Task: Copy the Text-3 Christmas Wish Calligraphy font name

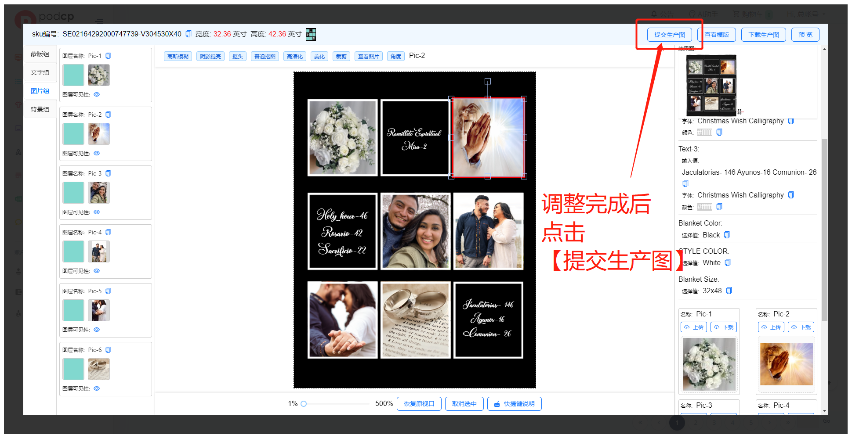Action: (x=791, y=195)
